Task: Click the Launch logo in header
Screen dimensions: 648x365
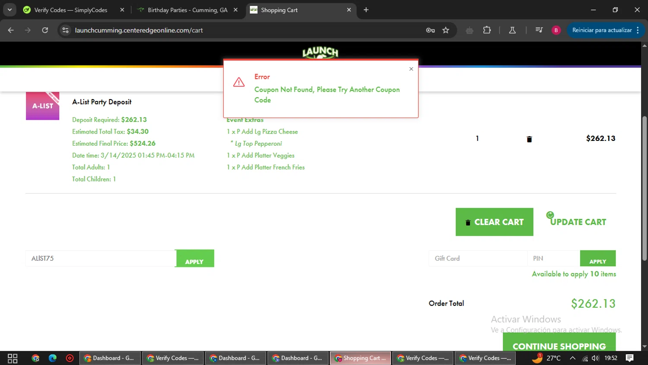Action: click(320, 53)
